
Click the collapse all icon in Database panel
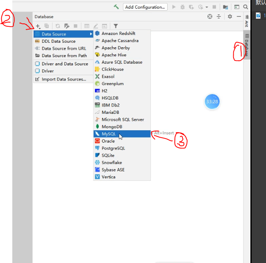point(219,16)
